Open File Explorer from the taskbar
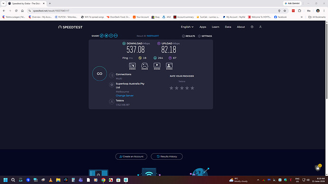Image resolution: width=328 pixels, height=184 pixels. pos(58,180)
